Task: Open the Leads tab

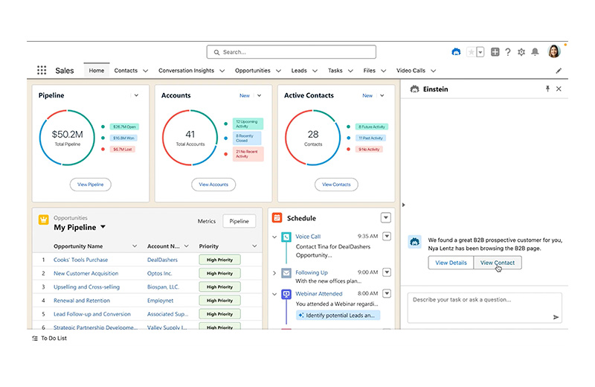Action: tap(299, 71)
